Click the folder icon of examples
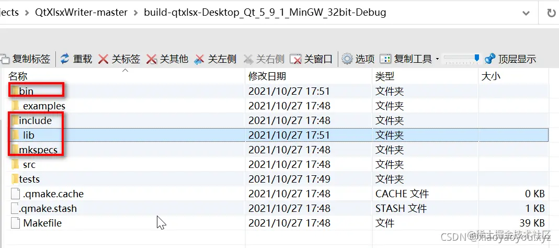559x248 pixels. pos(15,106)
